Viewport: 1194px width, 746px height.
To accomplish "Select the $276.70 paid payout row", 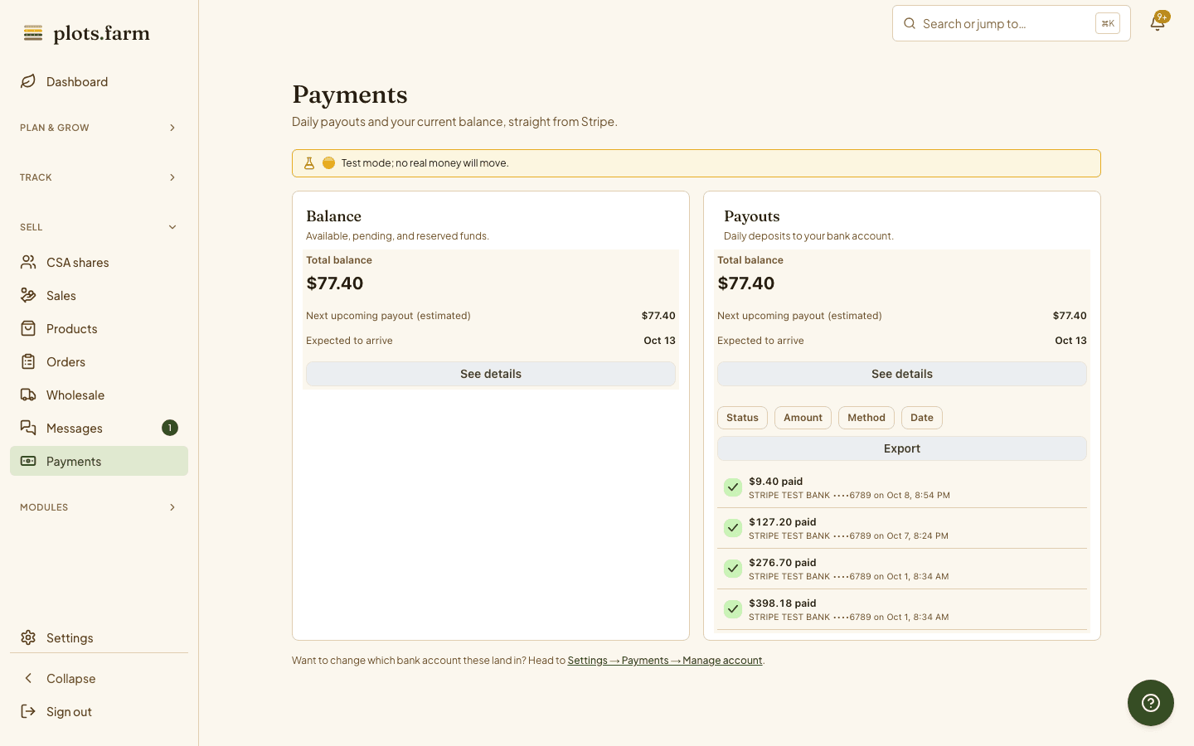I will (x=902, y=569).
